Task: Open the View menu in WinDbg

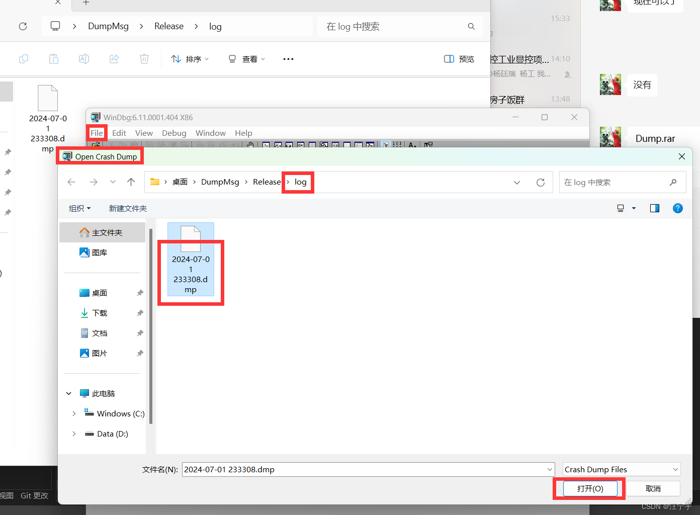Action: (144, 133)
